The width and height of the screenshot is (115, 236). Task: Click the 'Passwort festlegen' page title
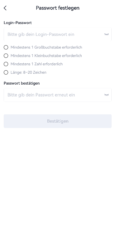coord(58,8)
